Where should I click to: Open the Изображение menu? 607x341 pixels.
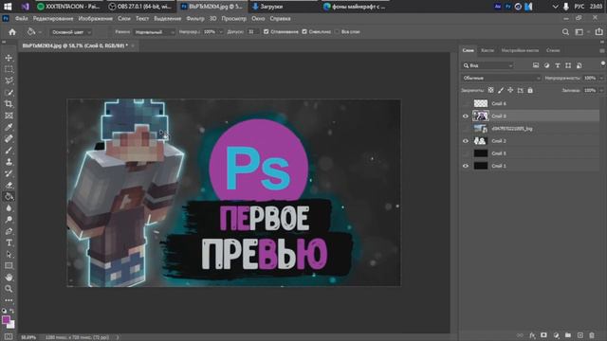pos(95,19)
